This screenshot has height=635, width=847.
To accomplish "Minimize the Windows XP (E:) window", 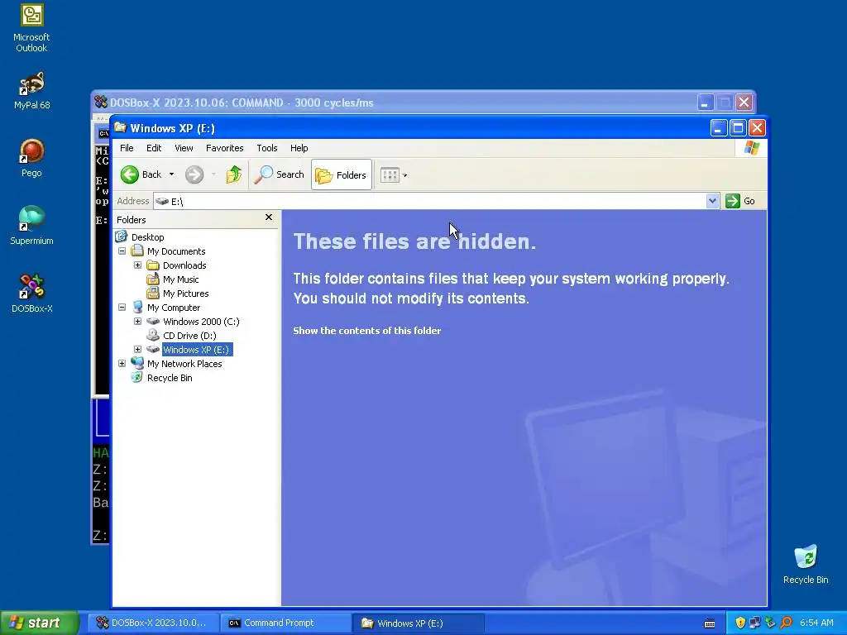I will pos(718,128).
